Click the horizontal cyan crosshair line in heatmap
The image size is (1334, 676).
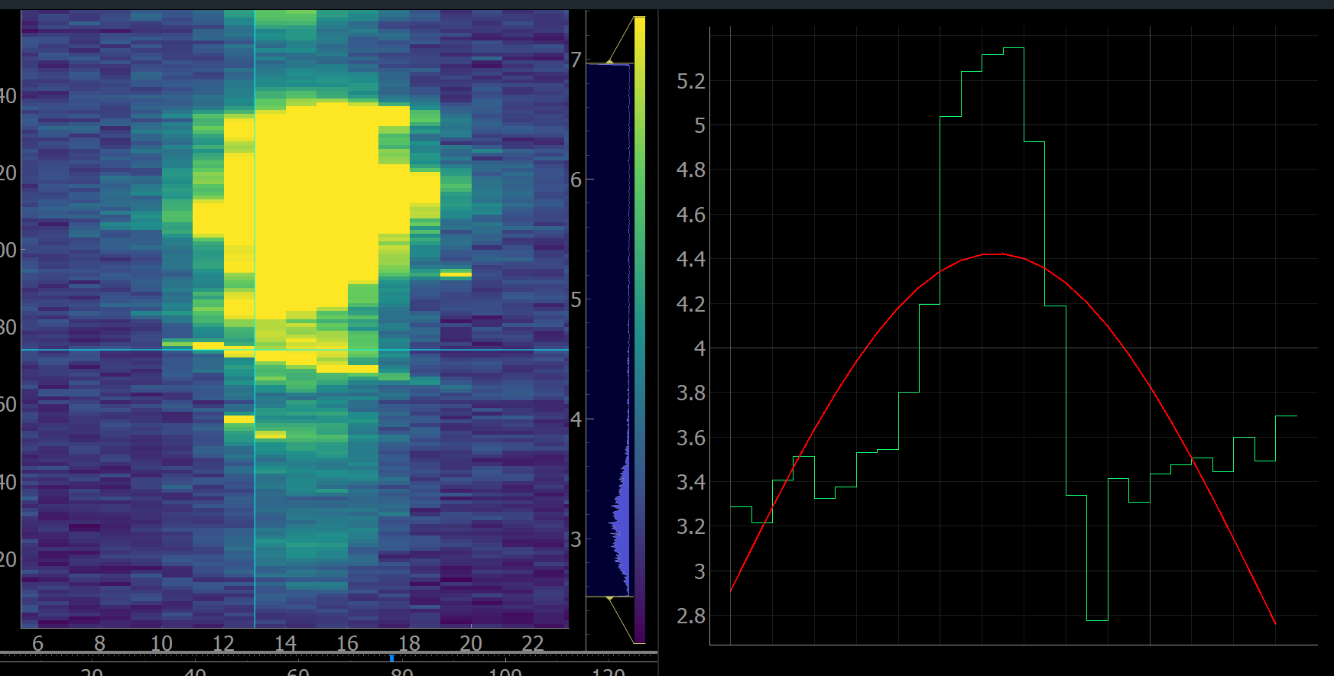click(459, 350)
